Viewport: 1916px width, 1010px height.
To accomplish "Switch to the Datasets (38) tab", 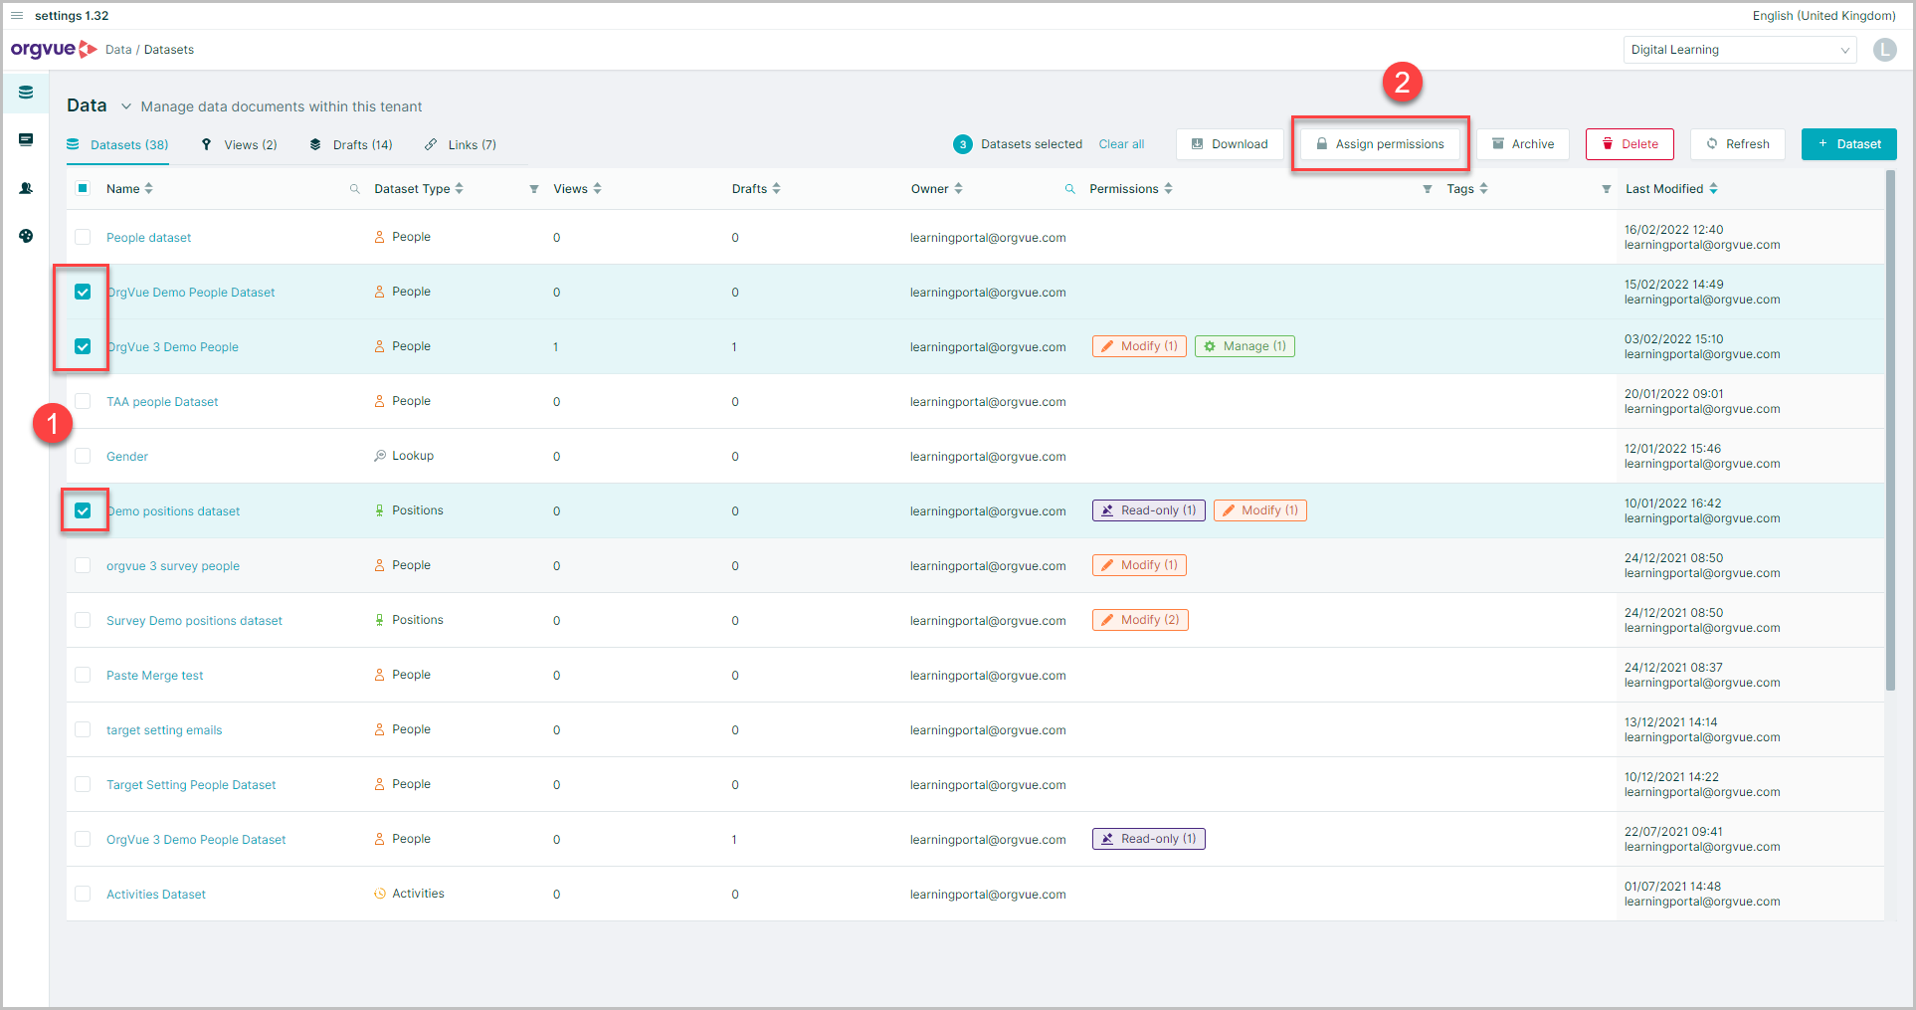I will (117, 145).
